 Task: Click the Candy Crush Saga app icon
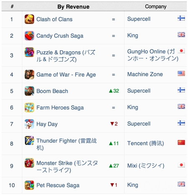(29, 36)
